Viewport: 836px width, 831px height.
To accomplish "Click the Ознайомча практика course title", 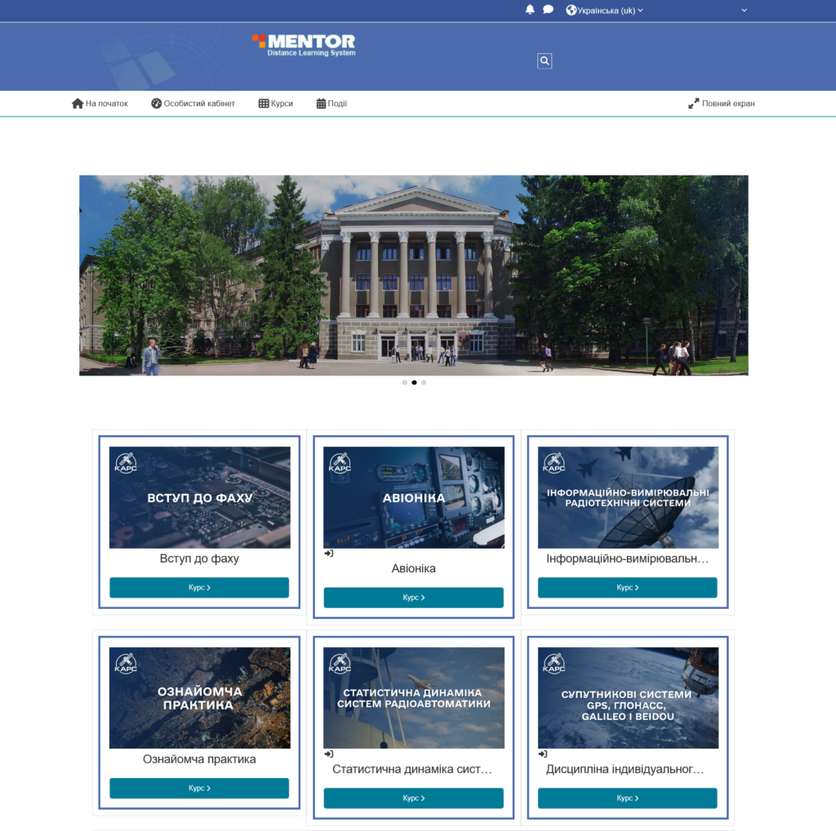I will point(199,759).
